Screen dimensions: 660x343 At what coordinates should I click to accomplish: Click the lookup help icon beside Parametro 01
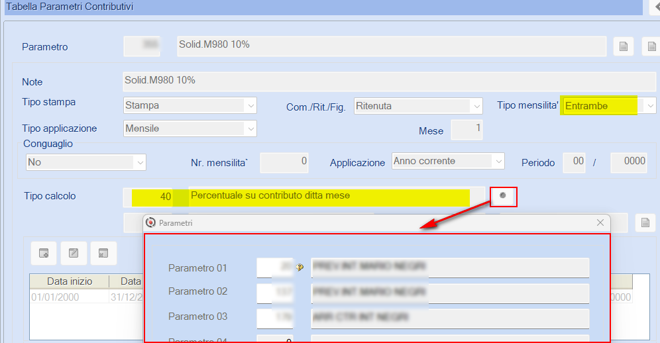pos(300,268)
